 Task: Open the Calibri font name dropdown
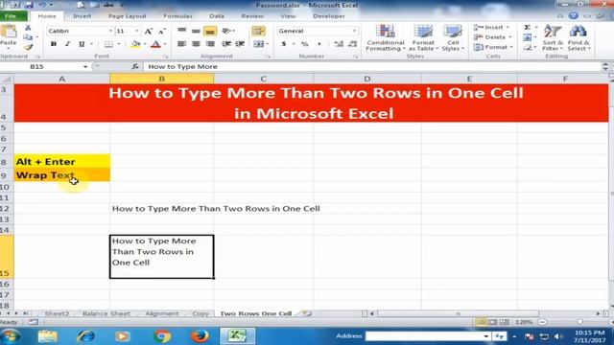[110, 31]
